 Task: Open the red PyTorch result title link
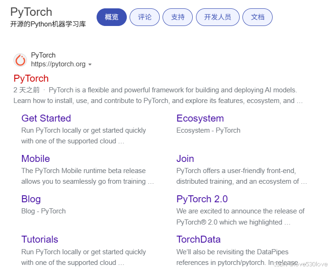click(x=31, y=78)
